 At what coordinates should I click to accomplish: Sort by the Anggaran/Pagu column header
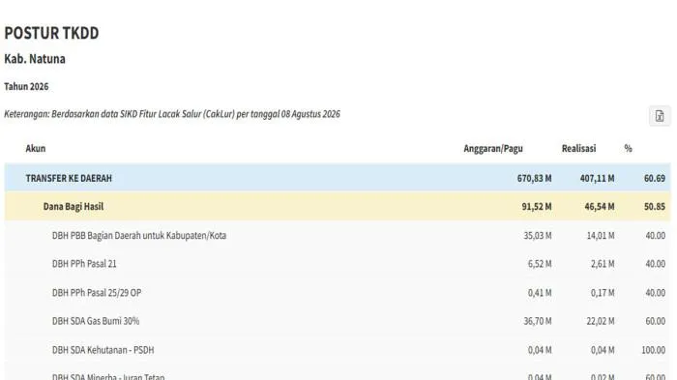493,149
